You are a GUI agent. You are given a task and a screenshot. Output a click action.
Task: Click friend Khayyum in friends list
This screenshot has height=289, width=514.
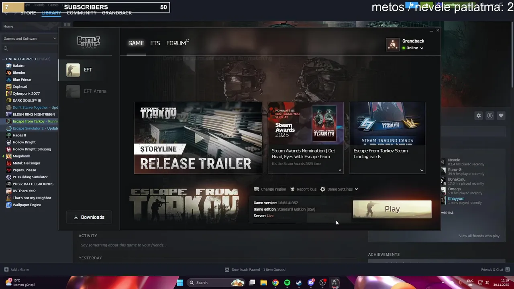pos(456,199)
